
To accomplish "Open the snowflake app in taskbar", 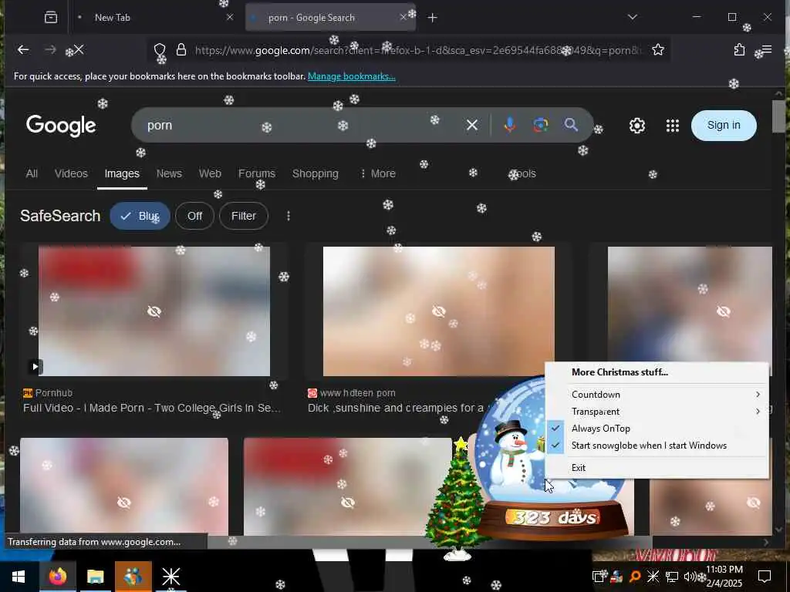I will click(x=170, y=577).
